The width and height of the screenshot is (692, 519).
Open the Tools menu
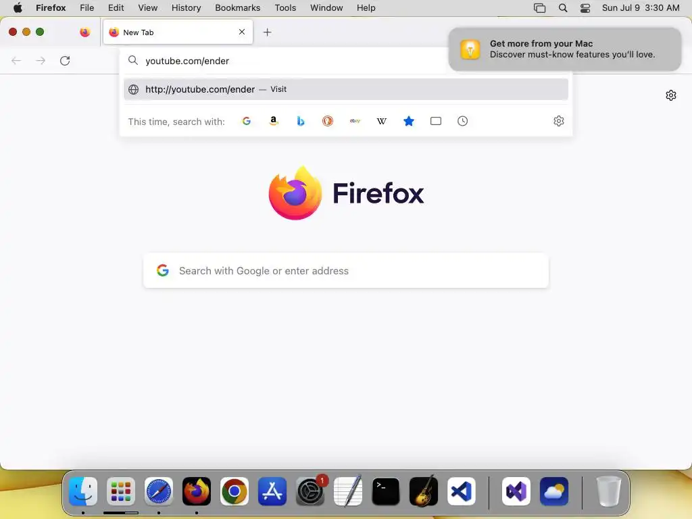[x=286, y=7]
